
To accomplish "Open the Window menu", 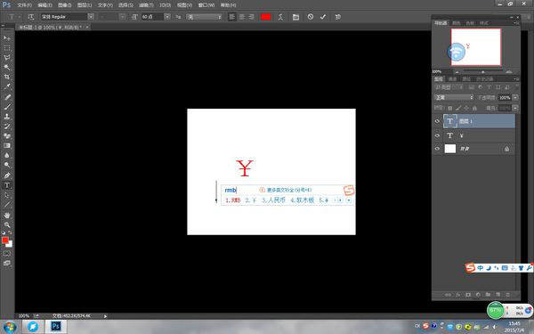I will click(206, 5).
